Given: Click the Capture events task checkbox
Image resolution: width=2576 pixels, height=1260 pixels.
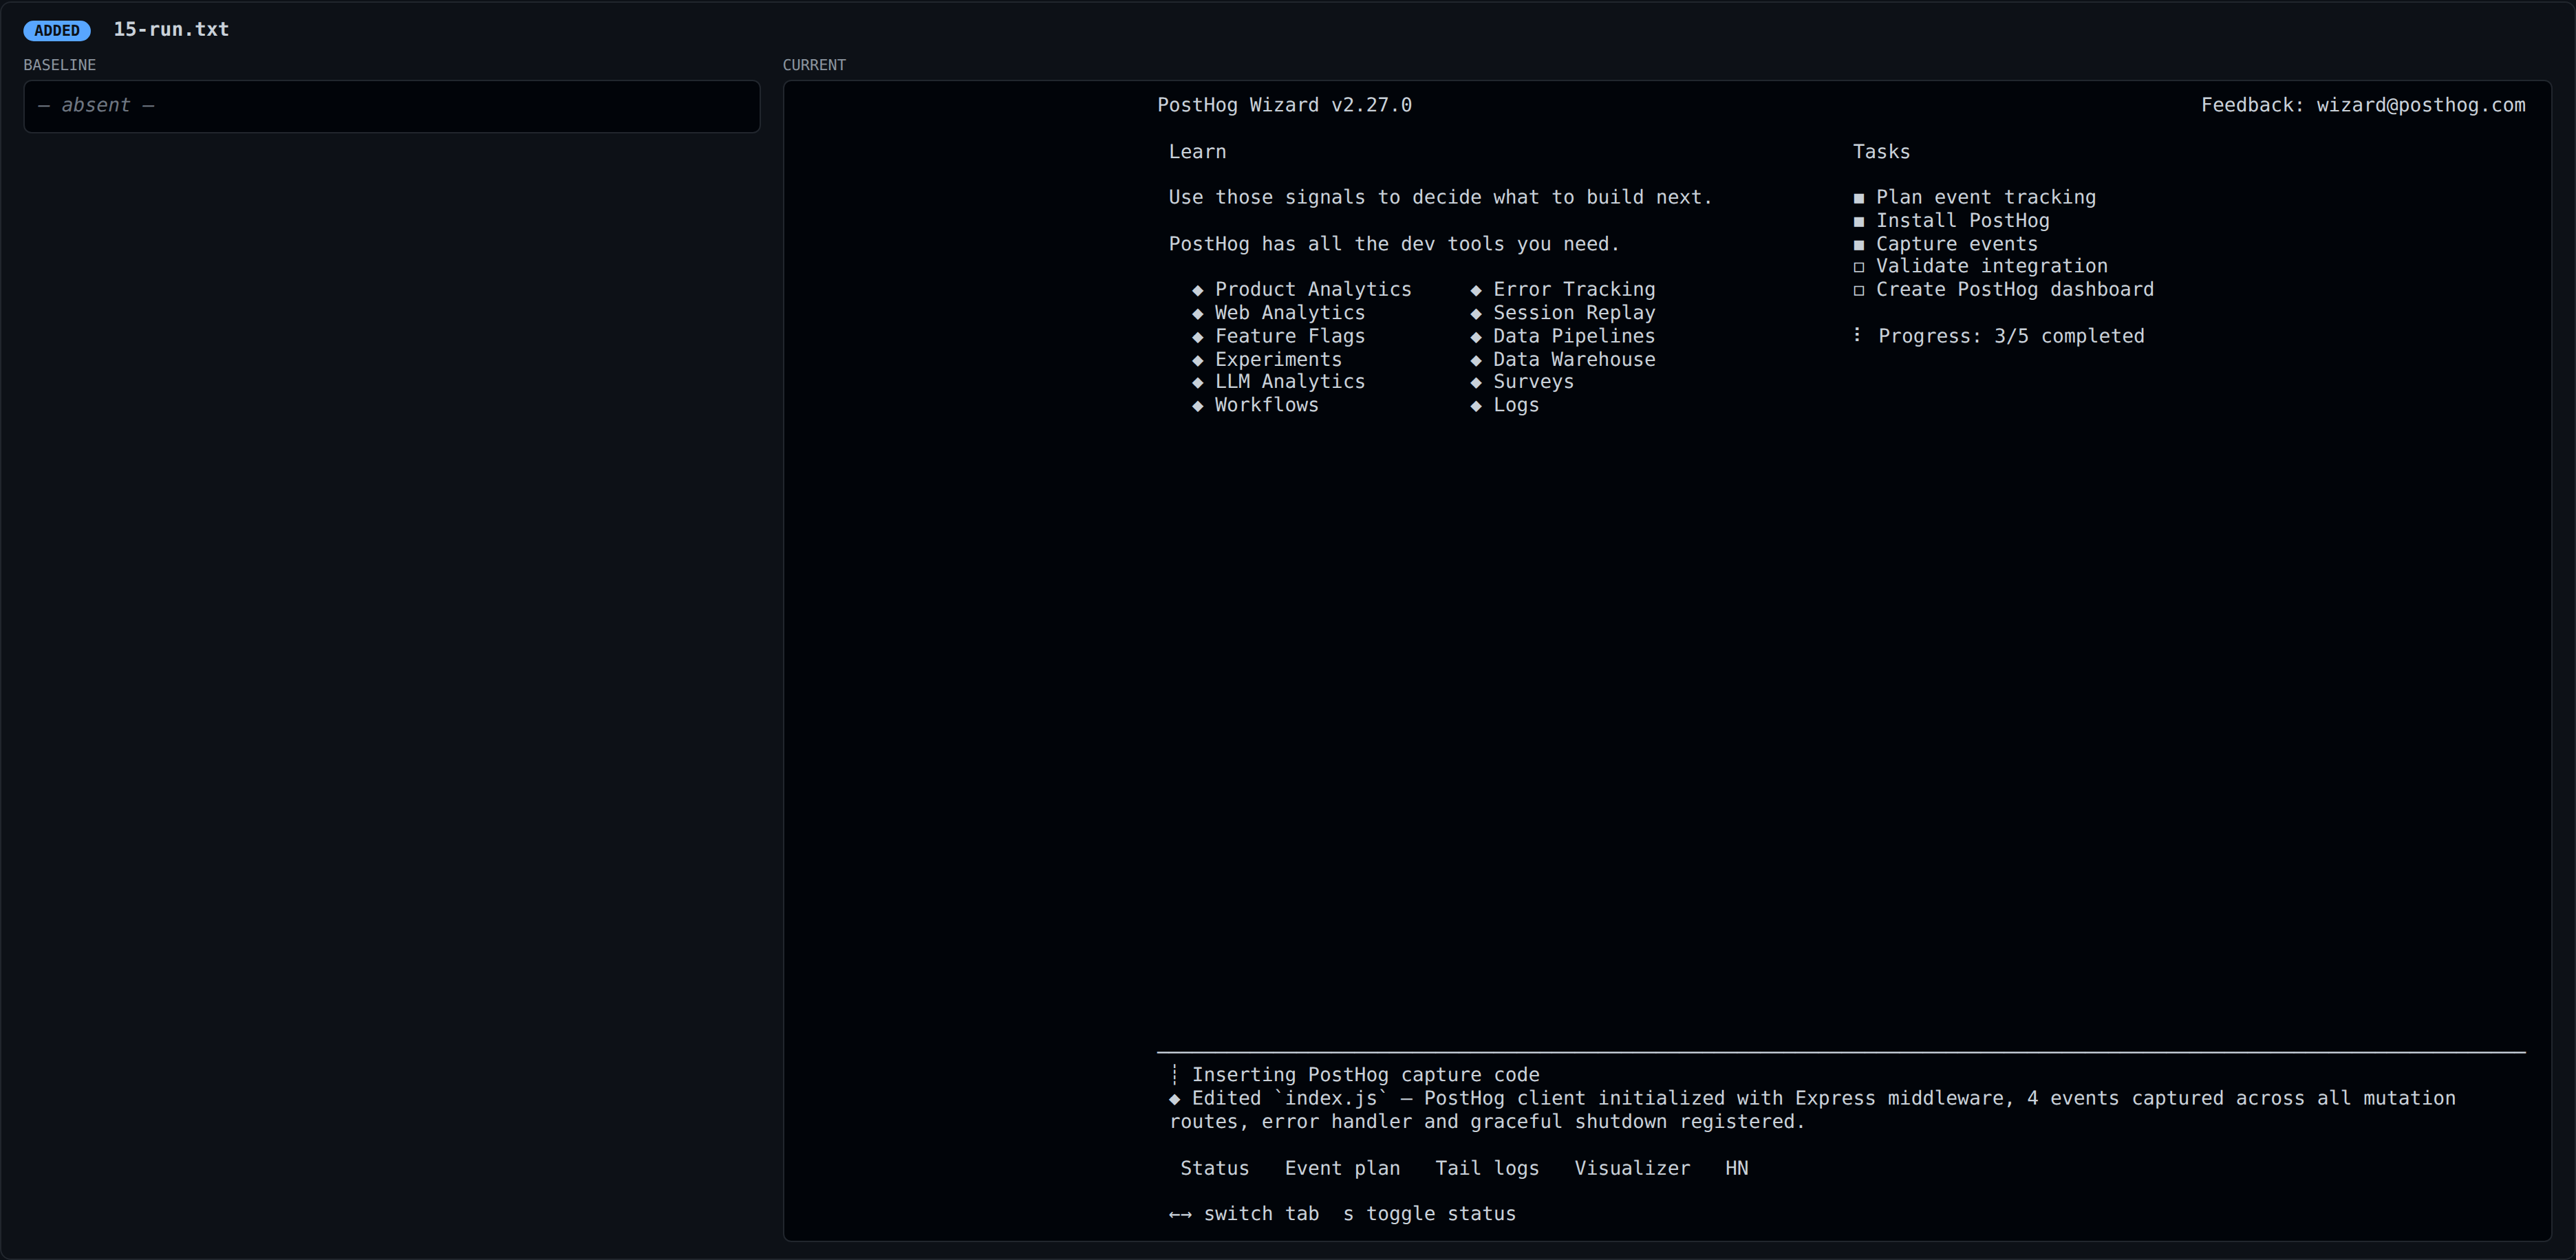Looking at the screenshot, I should [1859, 244].
